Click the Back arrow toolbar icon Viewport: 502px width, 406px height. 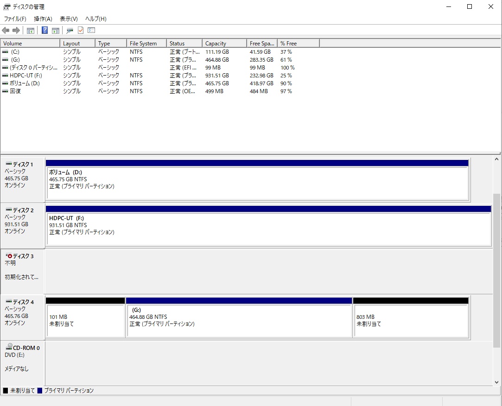tap(6, 31)
